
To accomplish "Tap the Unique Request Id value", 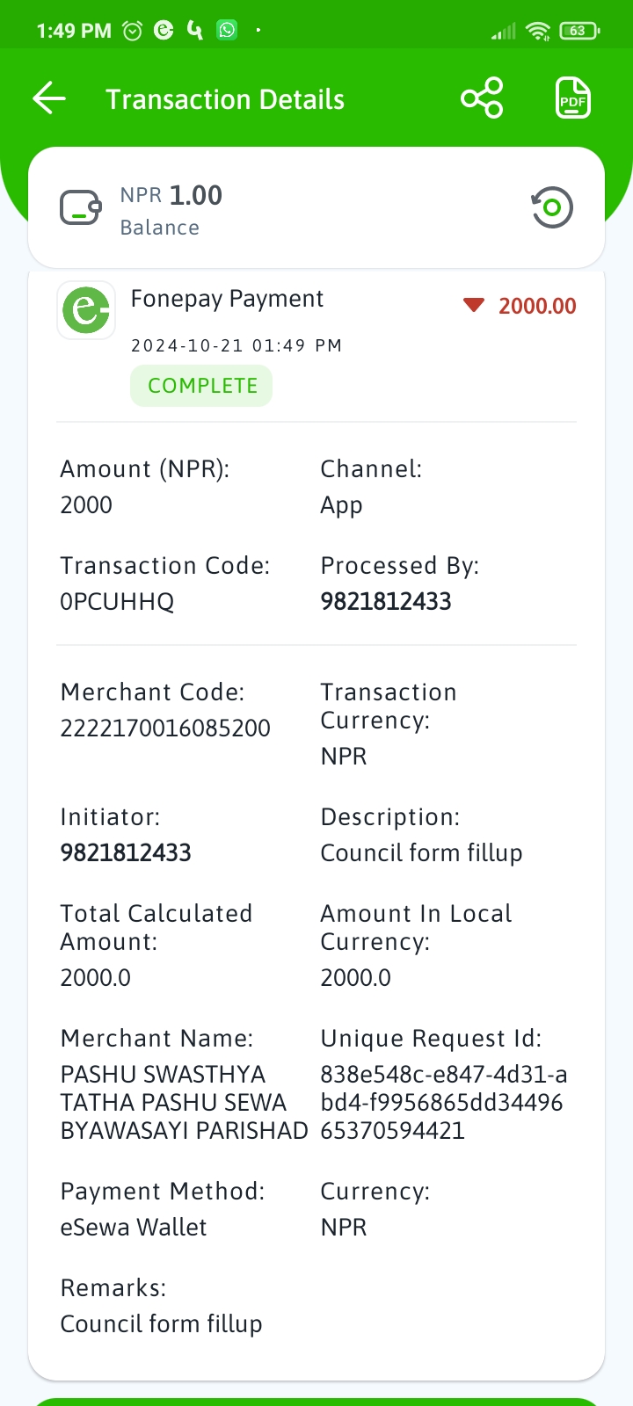I will point(444,1103).
